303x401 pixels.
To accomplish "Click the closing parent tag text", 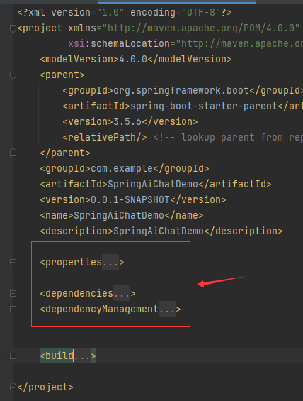I will pos(65,153).
